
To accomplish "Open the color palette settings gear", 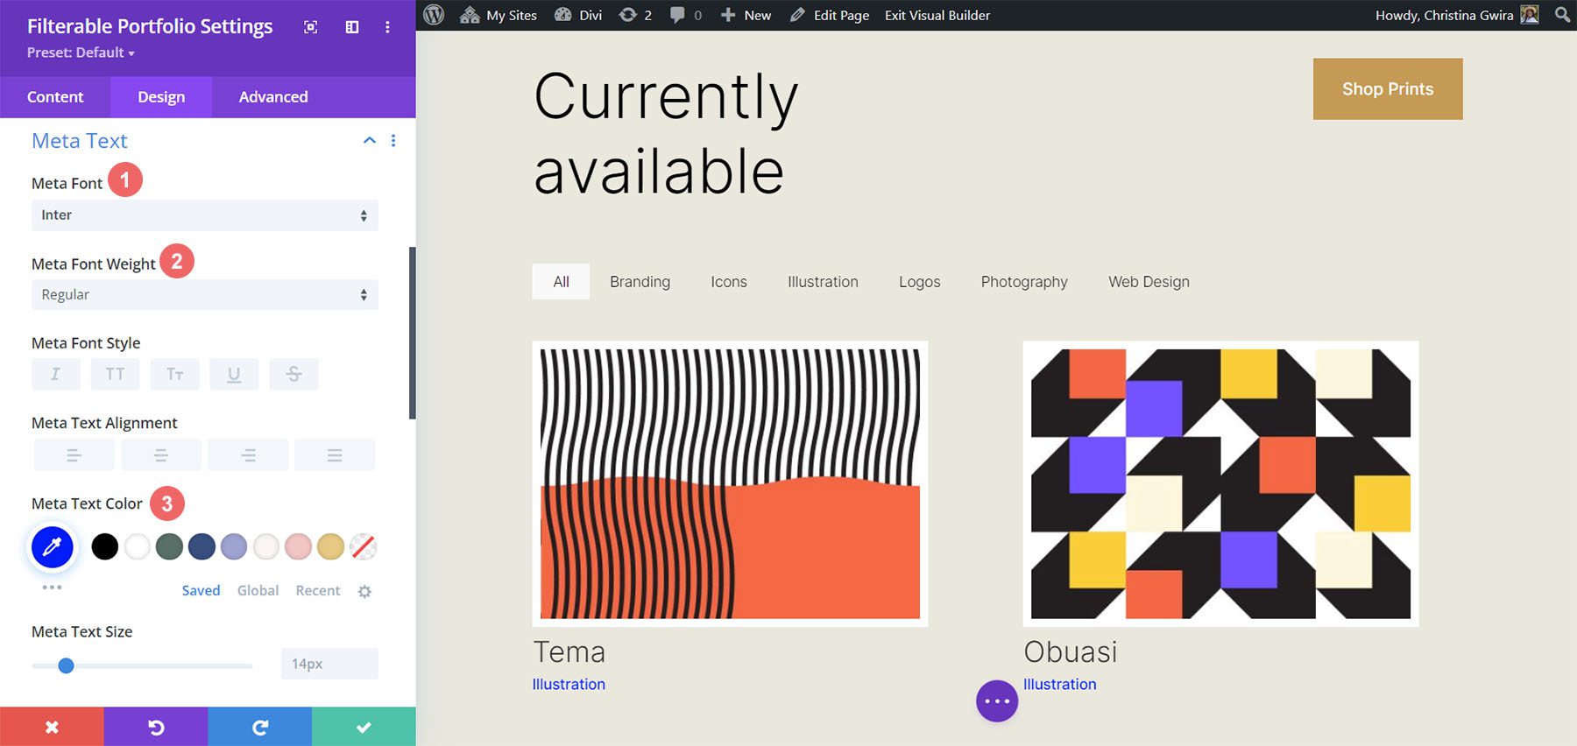I will coord(364,592).
